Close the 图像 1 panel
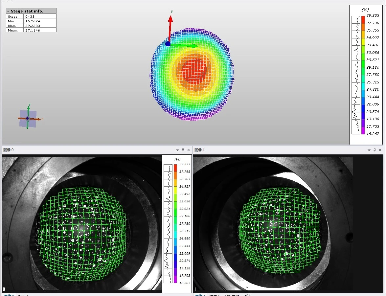 tap(380, 150)
